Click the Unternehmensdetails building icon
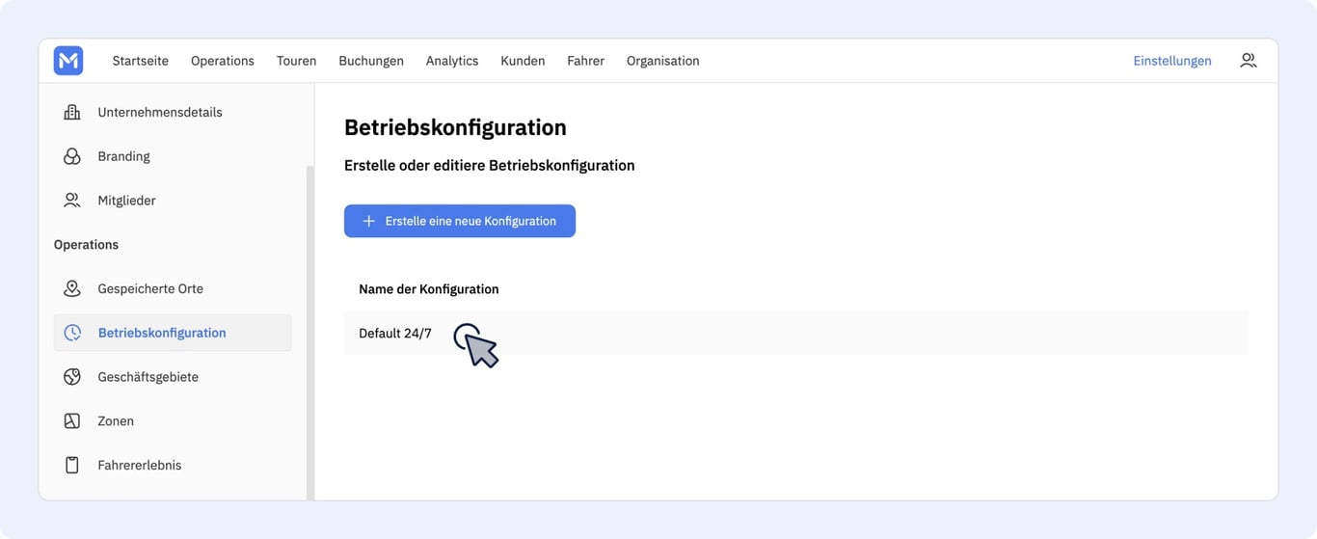 [x=72, y=112]
